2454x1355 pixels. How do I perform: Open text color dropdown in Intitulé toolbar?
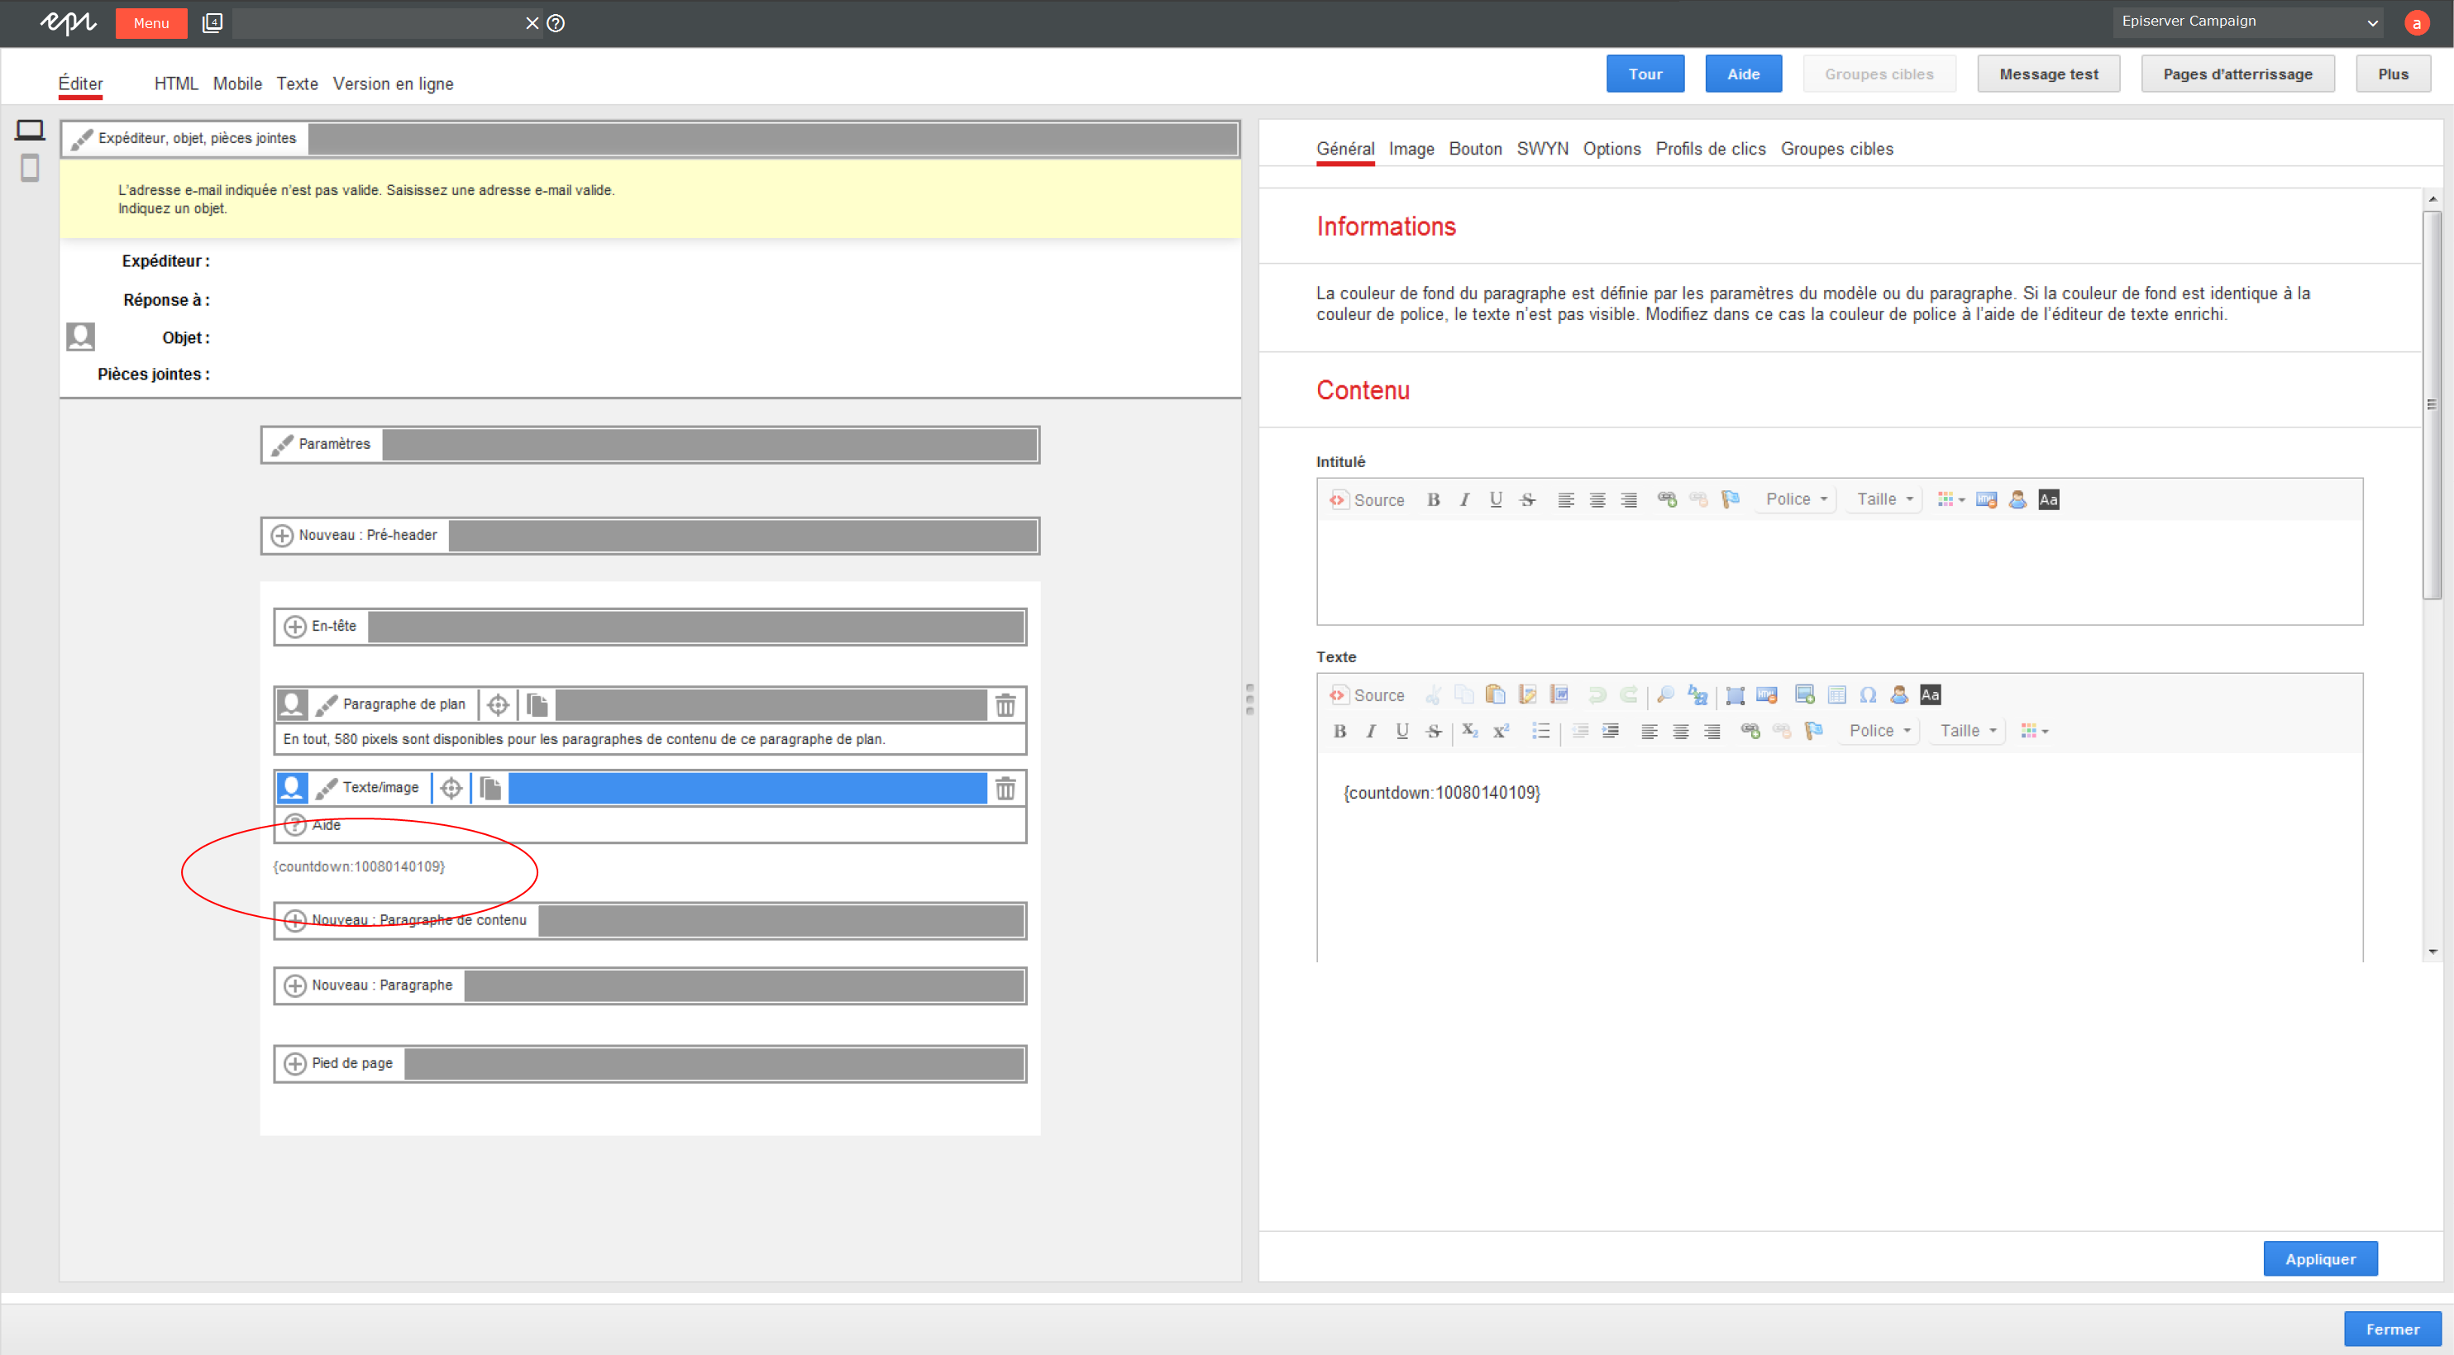1951,500
